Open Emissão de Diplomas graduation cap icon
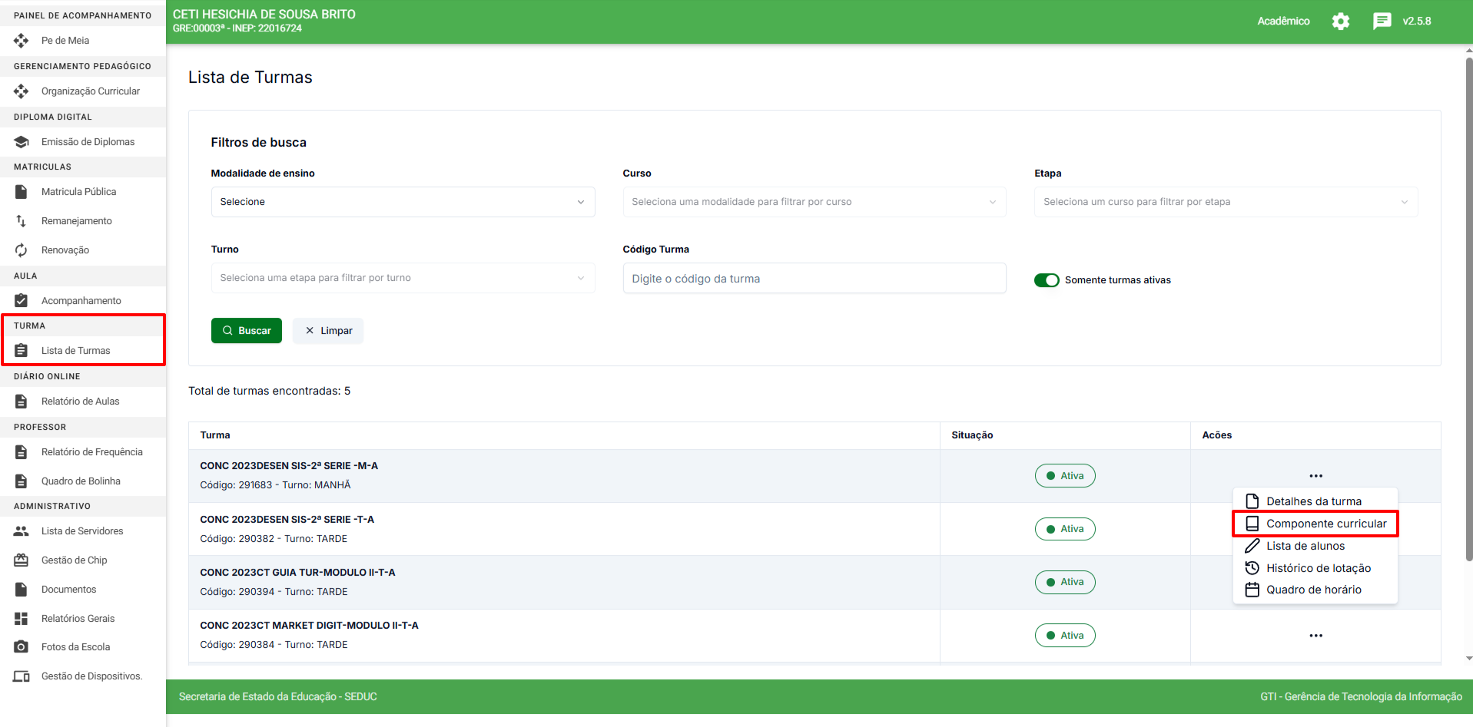Screen dimensions: 1473x727 click(22, 142)
